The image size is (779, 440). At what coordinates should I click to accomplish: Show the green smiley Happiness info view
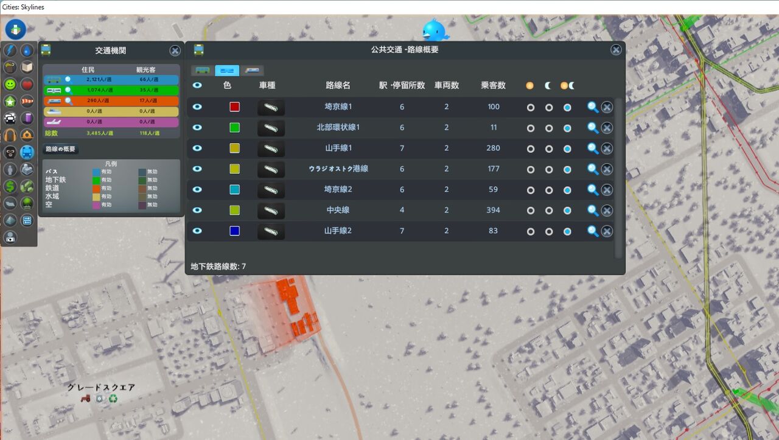coord(10,85)
